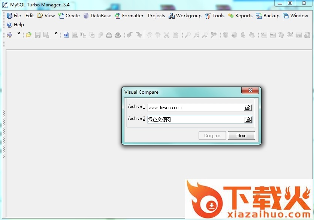Viewport: 314px width, 220px height.
Task: Click the save floppy disk icon
Action: [37, 35]
